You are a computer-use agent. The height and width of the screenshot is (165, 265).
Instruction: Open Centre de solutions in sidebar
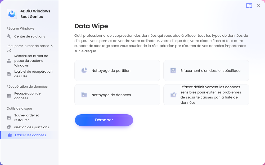29,36
